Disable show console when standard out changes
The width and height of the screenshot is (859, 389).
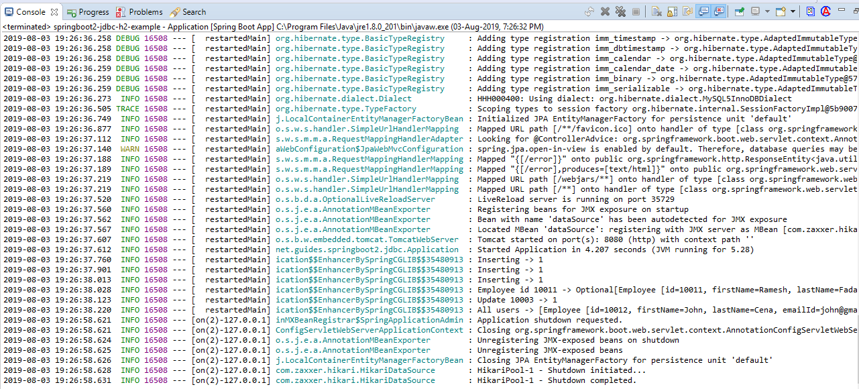click(x=705, y=10)
